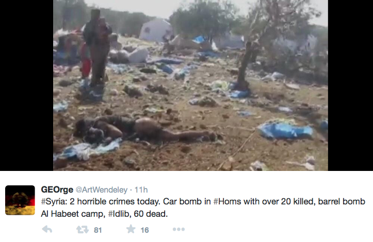The height and width of the screenshot is (242, 373).
Task: Open the GEOrge display name link
Action: 57,189
